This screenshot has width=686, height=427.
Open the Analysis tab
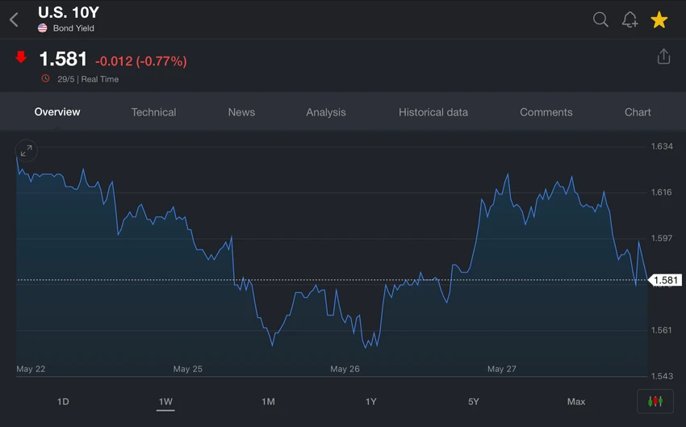pos(326,112)
